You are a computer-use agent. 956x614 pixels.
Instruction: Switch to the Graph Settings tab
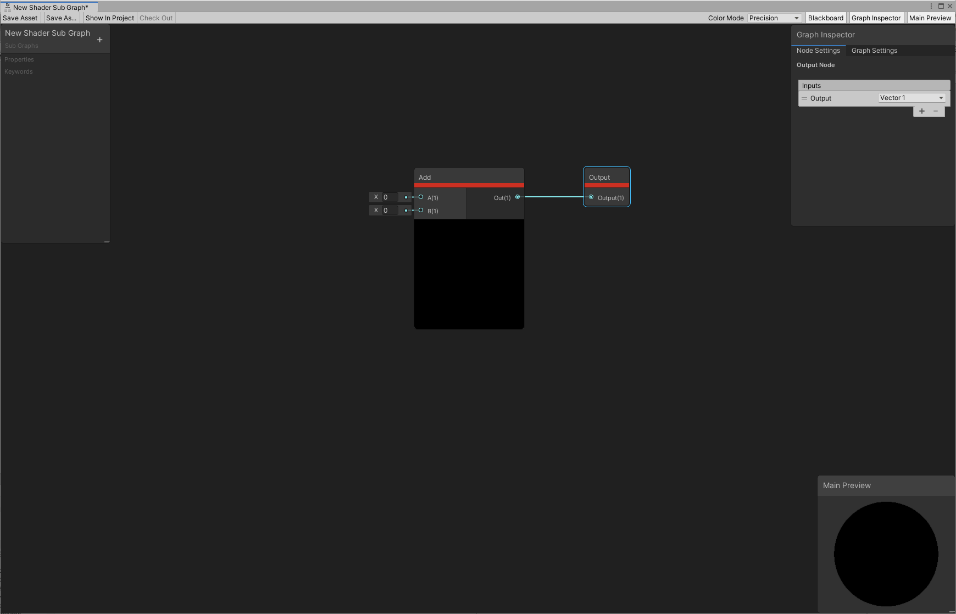click(874, 51)
